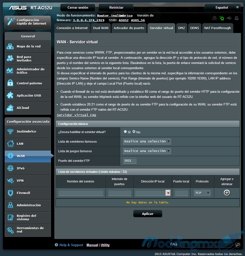This screenshot has width=245, height=256.
Task: Select the Servidor virtual tab
Action: 161,28
